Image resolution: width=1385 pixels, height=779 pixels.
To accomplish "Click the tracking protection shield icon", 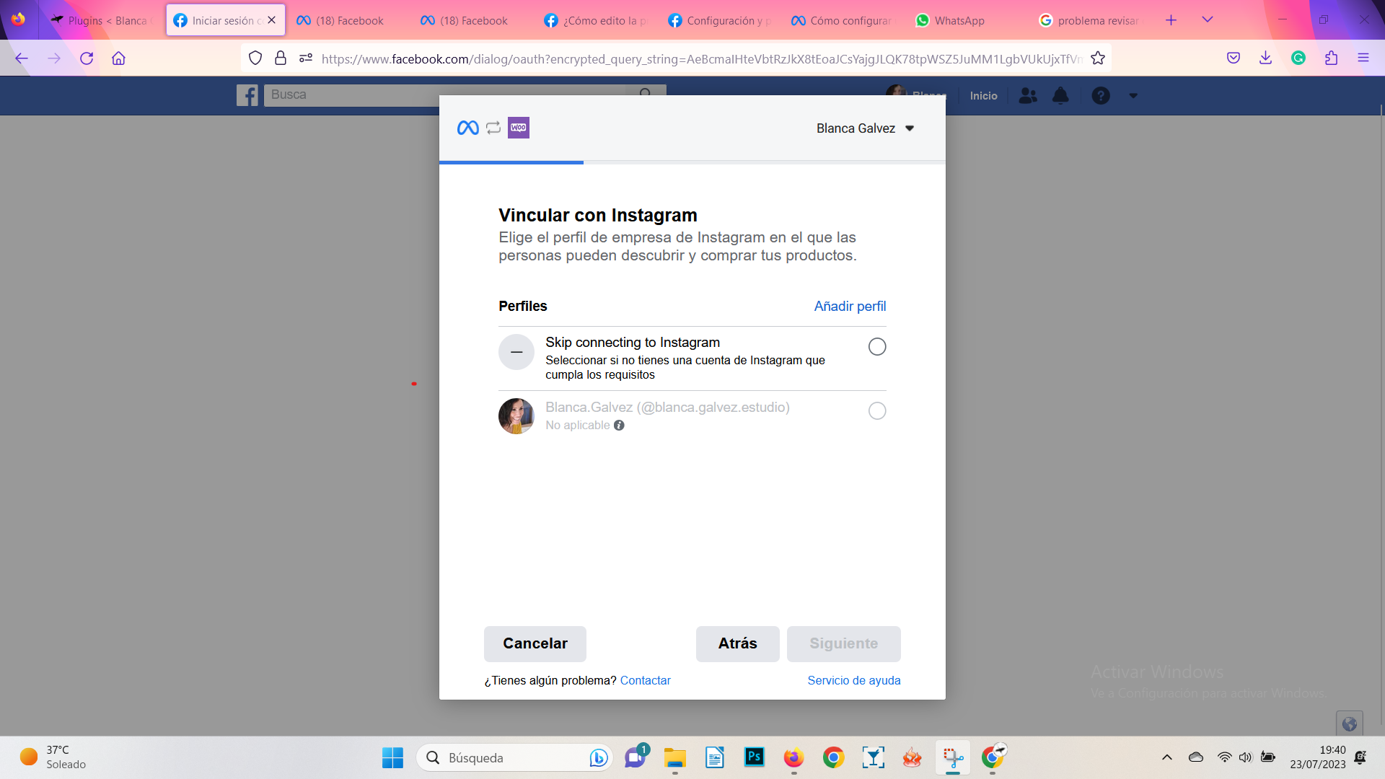I will (x=255, y=58).
